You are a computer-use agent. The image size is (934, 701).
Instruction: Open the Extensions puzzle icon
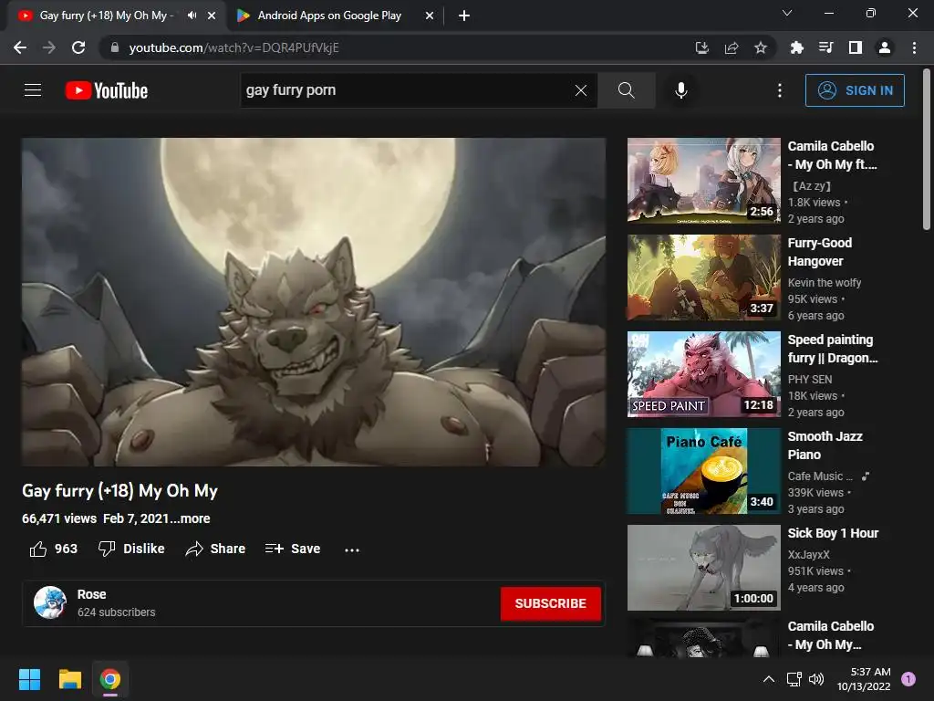pyautogui.click(x=796, y=47)
